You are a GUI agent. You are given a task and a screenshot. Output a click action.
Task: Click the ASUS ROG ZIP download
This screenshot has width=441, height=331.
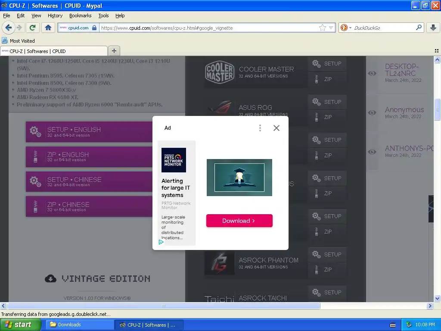tap(327, 117)
